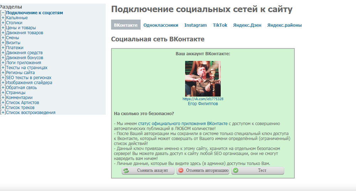
Task: Open the Подключение к соцсетям section link
Action: click(35, 13)
